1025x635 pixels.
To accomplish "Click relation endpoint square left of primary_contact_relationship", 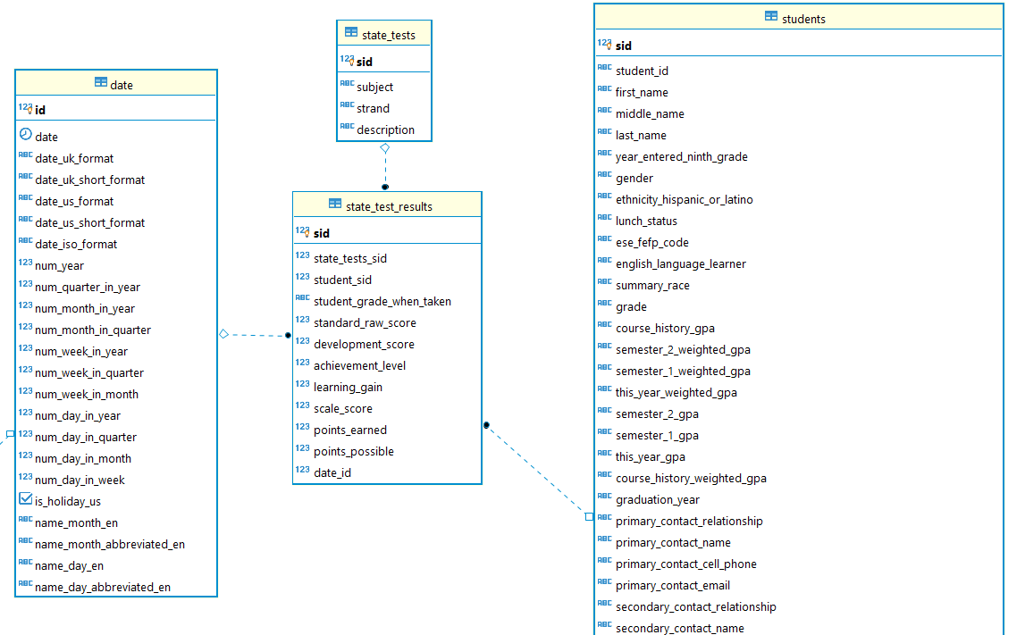I will 589,517.
